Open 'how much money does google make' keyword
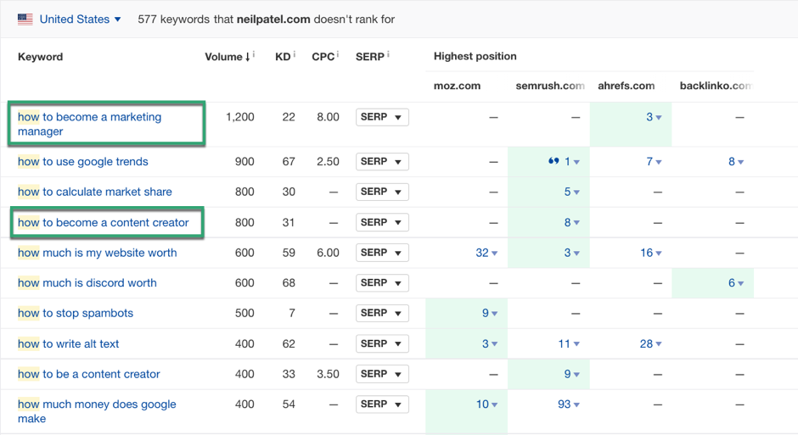The height and width of the screenshot is (435, 798). [97, 411]
